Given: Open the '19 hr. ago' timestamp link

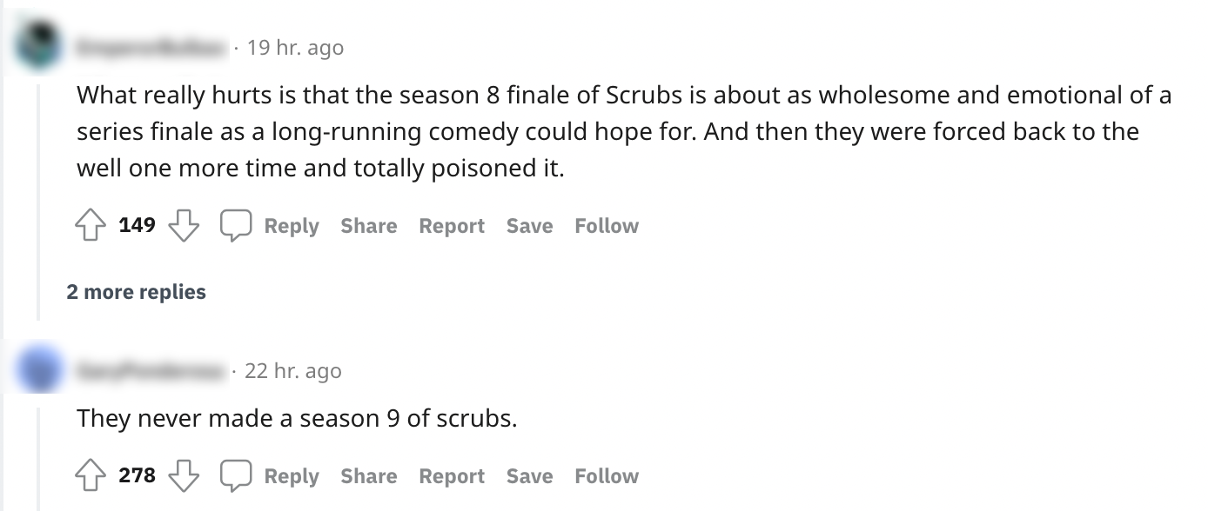Looking at the screenshot, I should coord(295,48).
